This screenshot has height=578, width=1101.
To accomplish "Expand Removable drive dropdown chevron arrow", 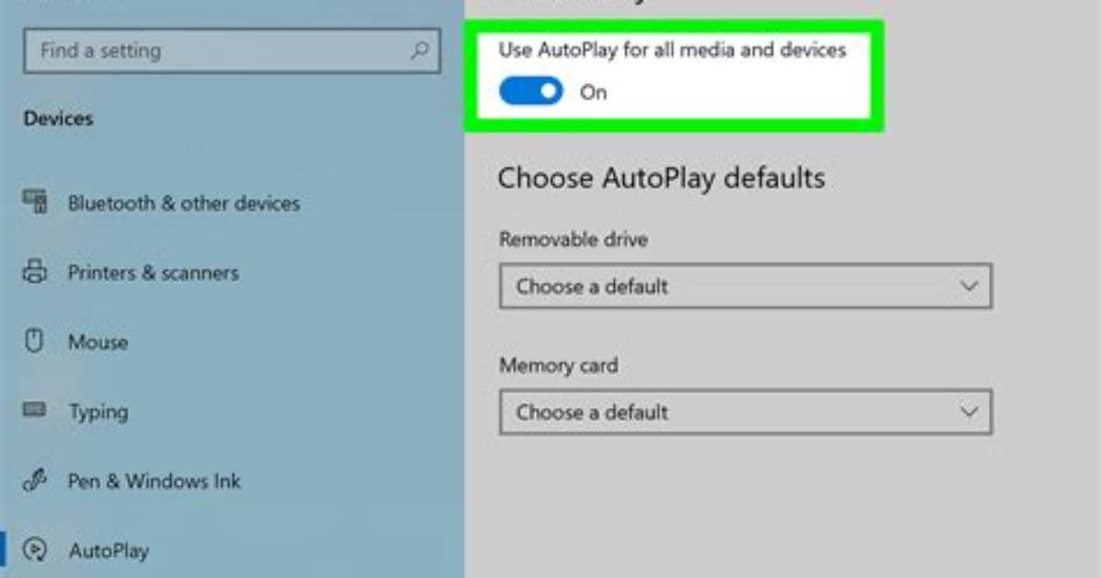I will pos(969,286).
